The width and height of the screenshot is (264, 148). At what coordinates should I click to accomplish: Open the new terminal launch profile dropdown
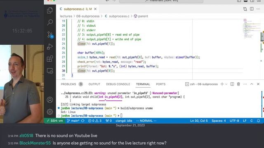(x=226, y=84)
